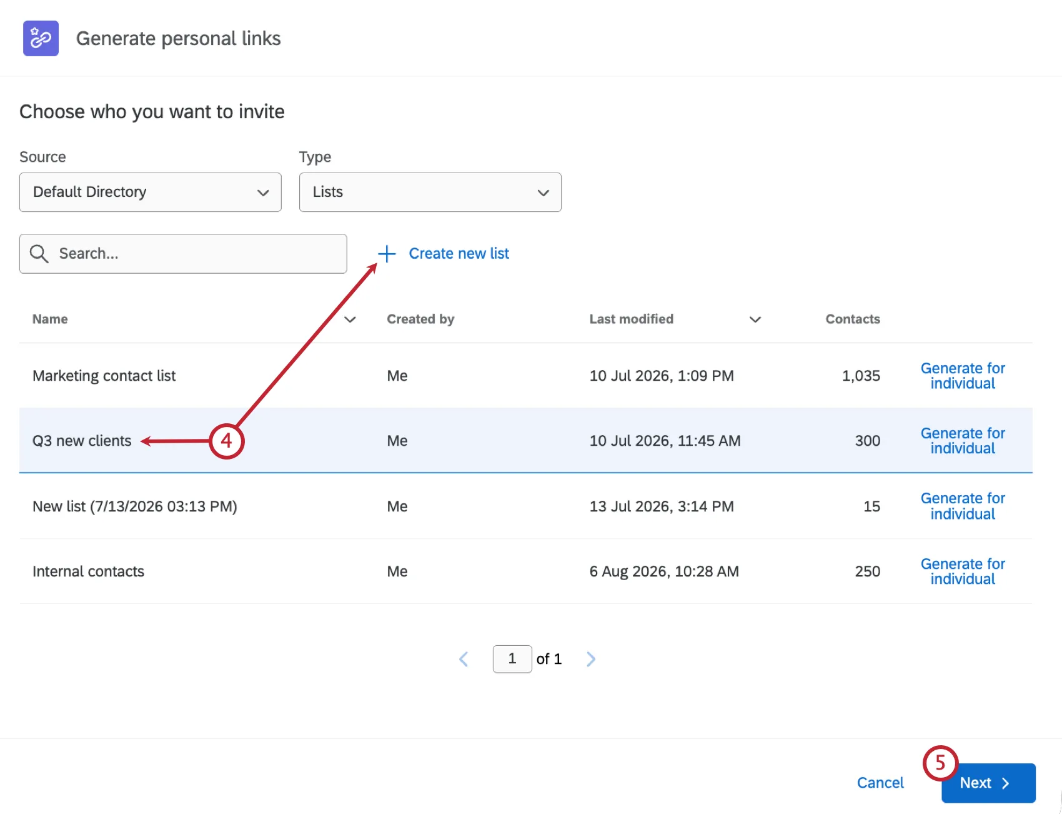Sort by the Last modified column chevron

pos(755,319)
